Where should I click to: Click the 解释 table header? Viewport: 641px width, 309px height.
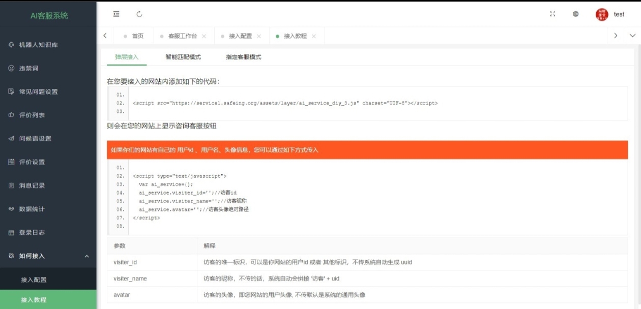413,245
